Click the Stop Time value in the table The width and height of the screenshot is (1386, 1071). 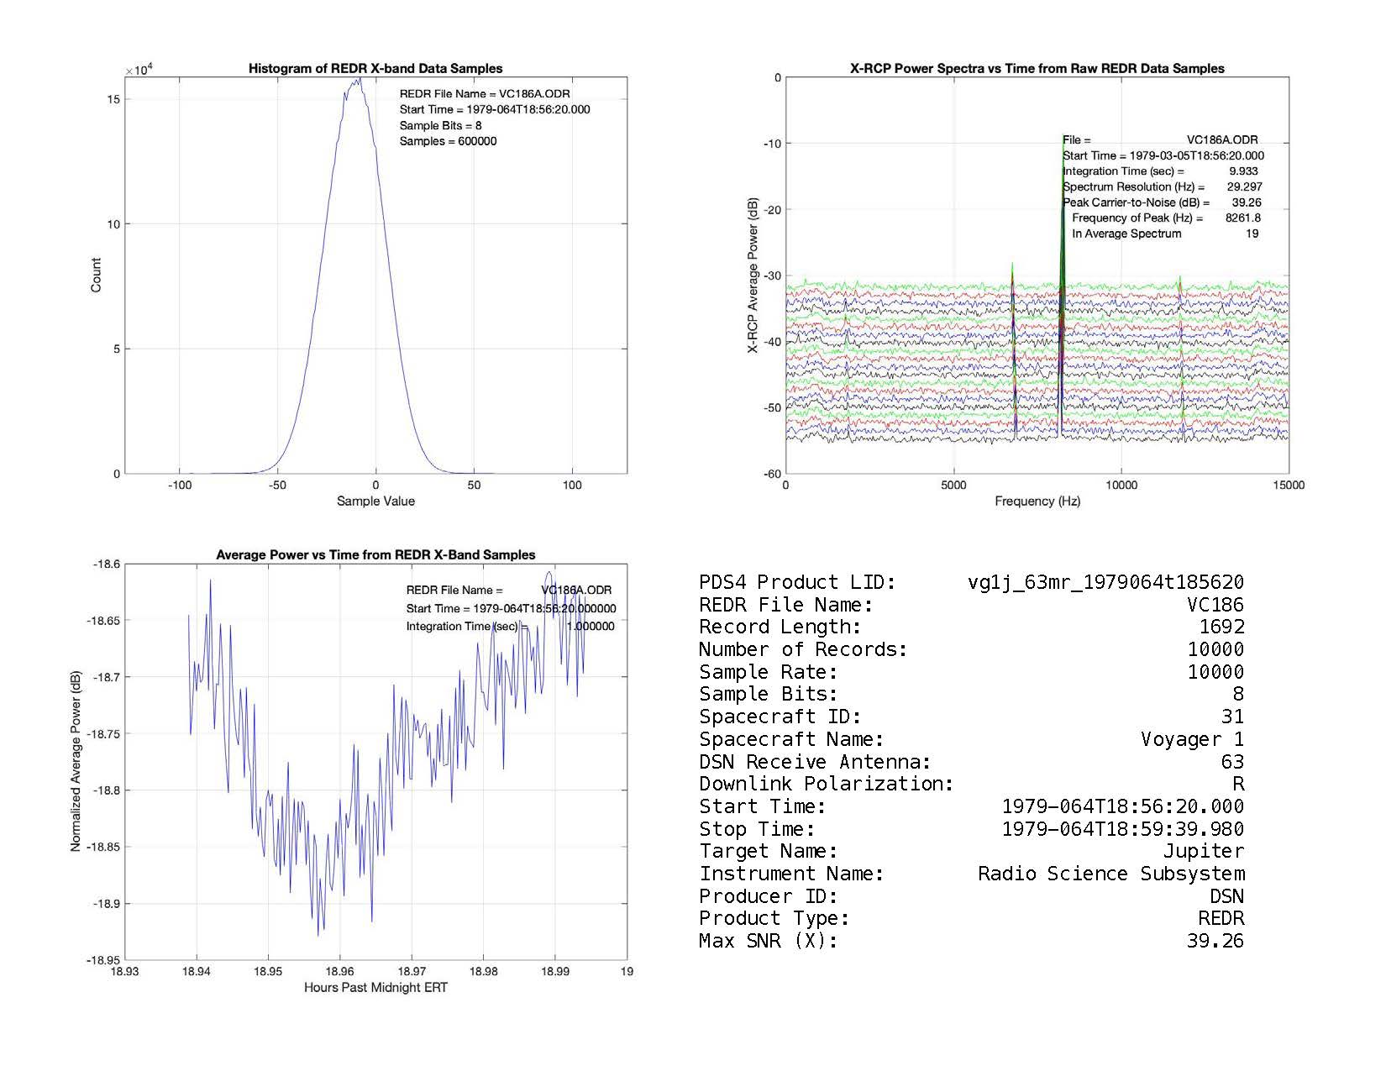click(x=1122, y=829)
